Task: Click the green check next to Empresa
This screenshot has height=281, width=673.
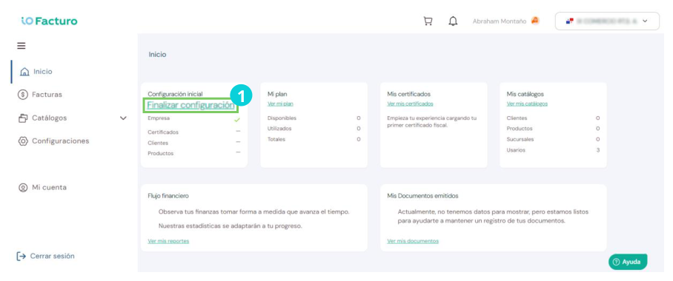Action: (x=237, y=120)
